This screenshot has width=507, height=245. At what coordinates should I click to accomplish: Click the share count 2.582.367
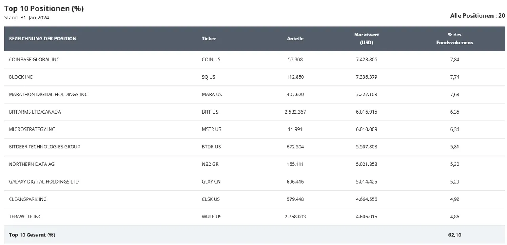pos(295,112)
